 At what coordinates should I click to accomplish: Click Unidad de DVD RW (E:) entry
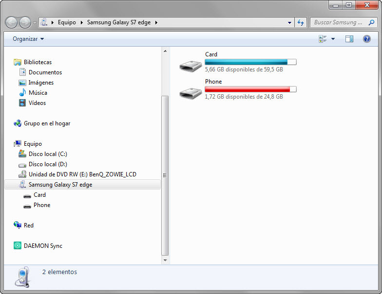coord(82,174)
